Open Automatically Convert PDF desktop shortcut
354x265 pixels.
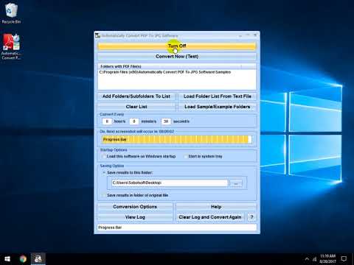click(x=11, y=46)
